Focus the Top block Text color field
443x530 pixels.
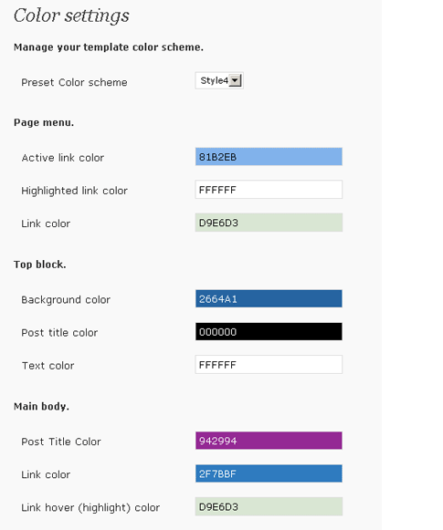coord(269,364)
